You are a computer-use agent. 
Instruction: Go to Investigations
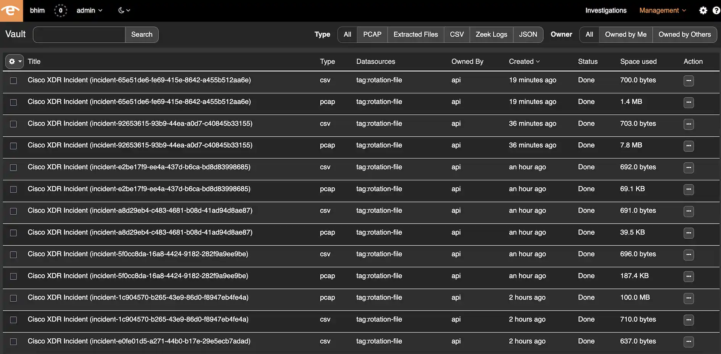[x=606, y=11]
